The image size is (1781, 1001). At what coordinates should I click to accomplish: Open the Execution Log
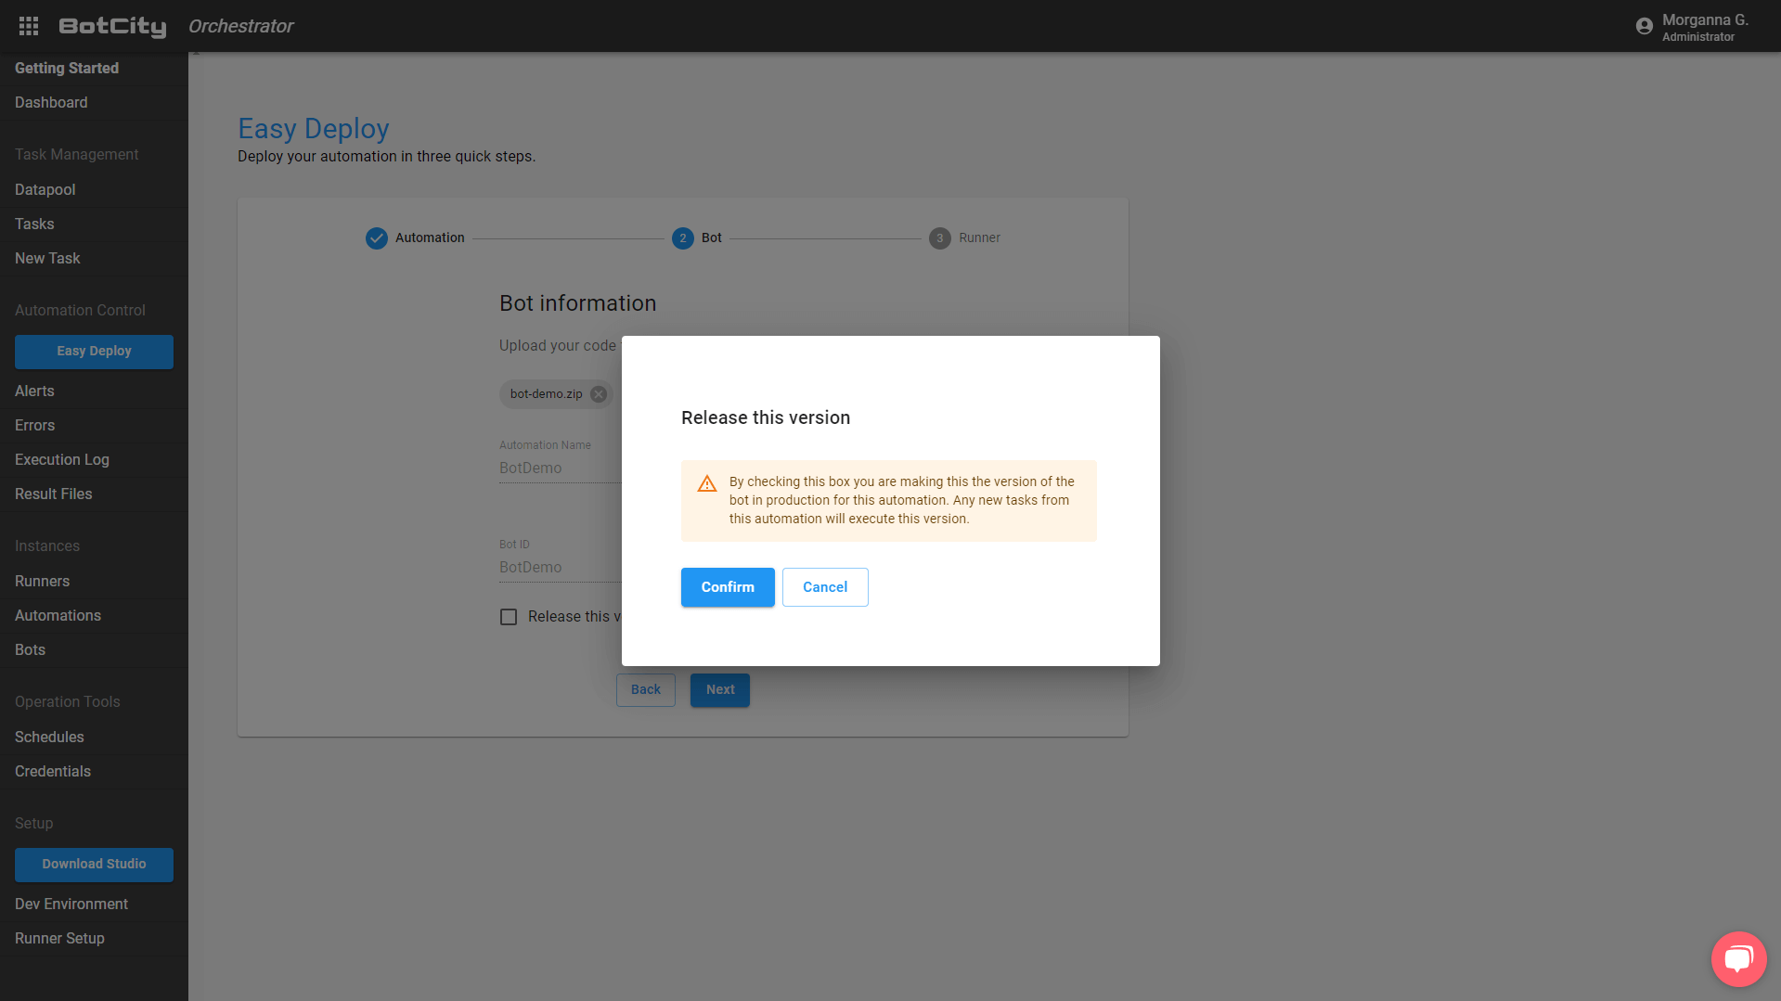pos(61,459)
